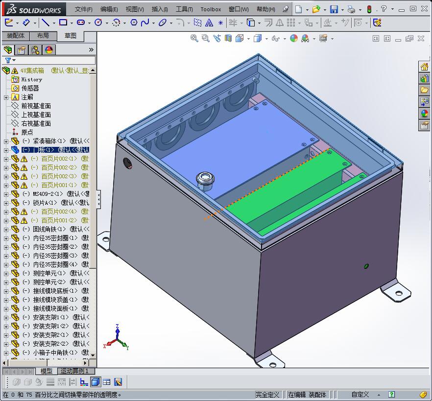Open the display style dropdown arrow
This screenshot has width=432, height=401.
click(266, 39)
